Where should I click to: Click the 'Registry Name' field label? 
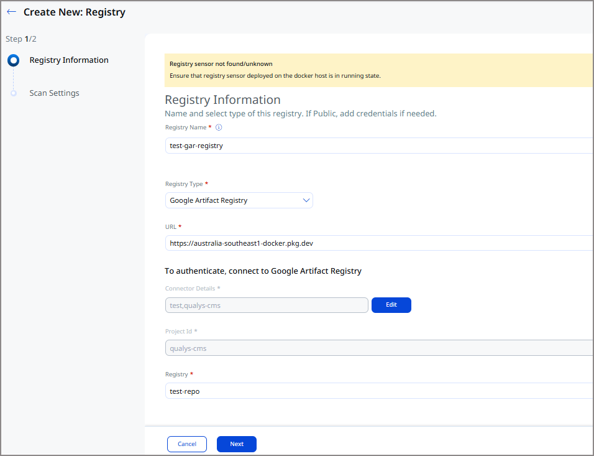pos(186,128)
